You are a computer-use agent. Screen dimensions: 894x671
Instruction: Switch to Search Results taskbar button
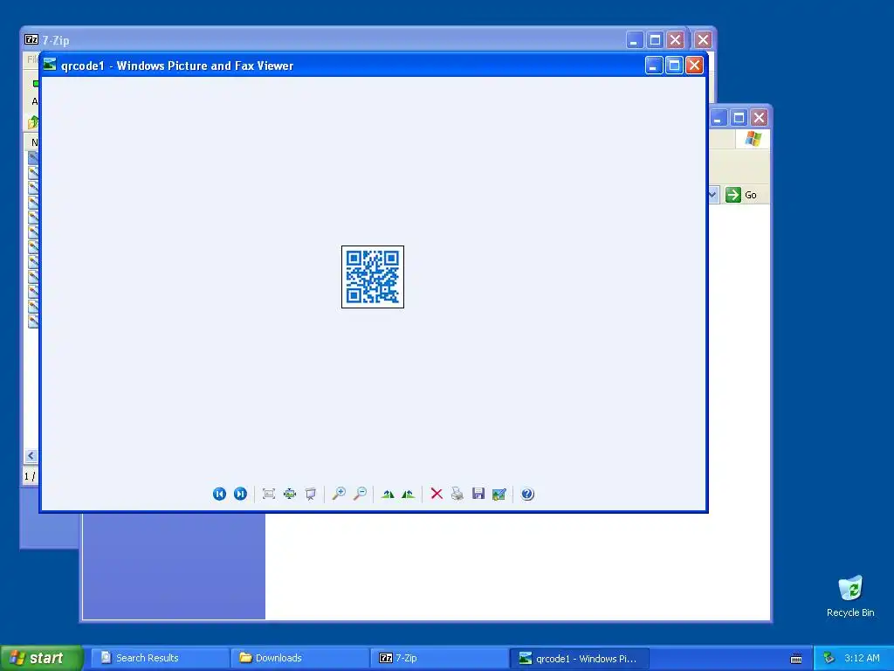(159, 658)
